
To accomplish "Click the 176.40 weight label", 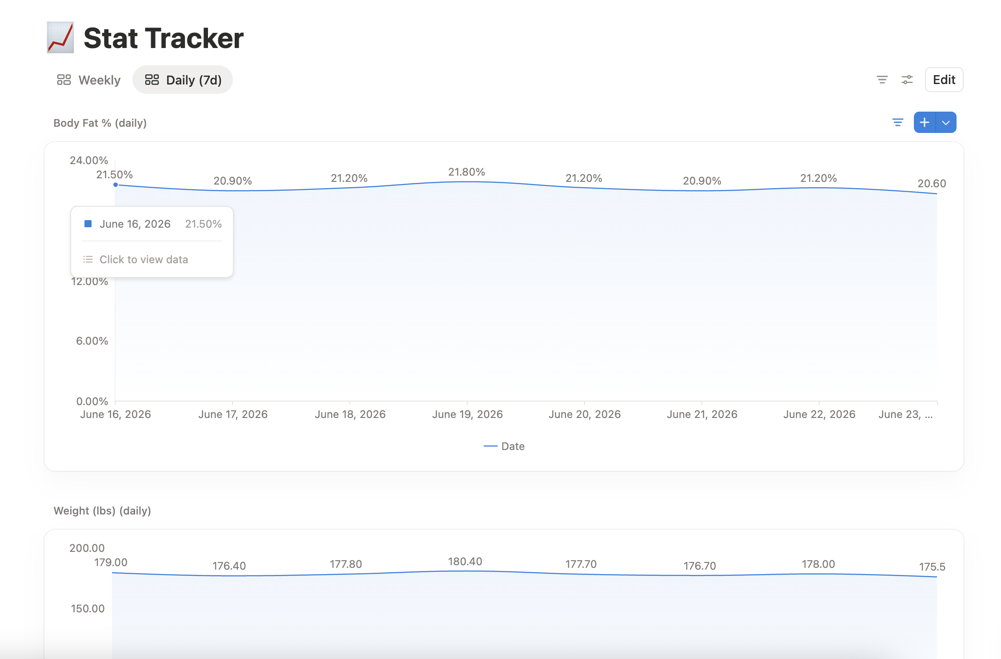I will click(229, 566).
